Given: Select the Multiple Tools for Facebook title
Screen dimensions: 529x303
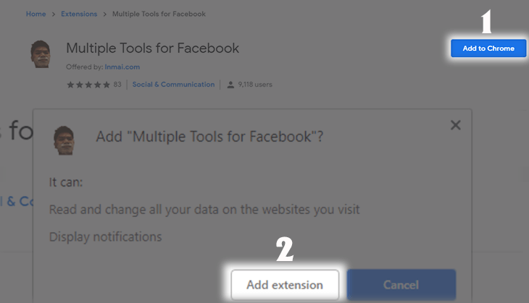Looking at the screenshot, I should click(152, 48).
